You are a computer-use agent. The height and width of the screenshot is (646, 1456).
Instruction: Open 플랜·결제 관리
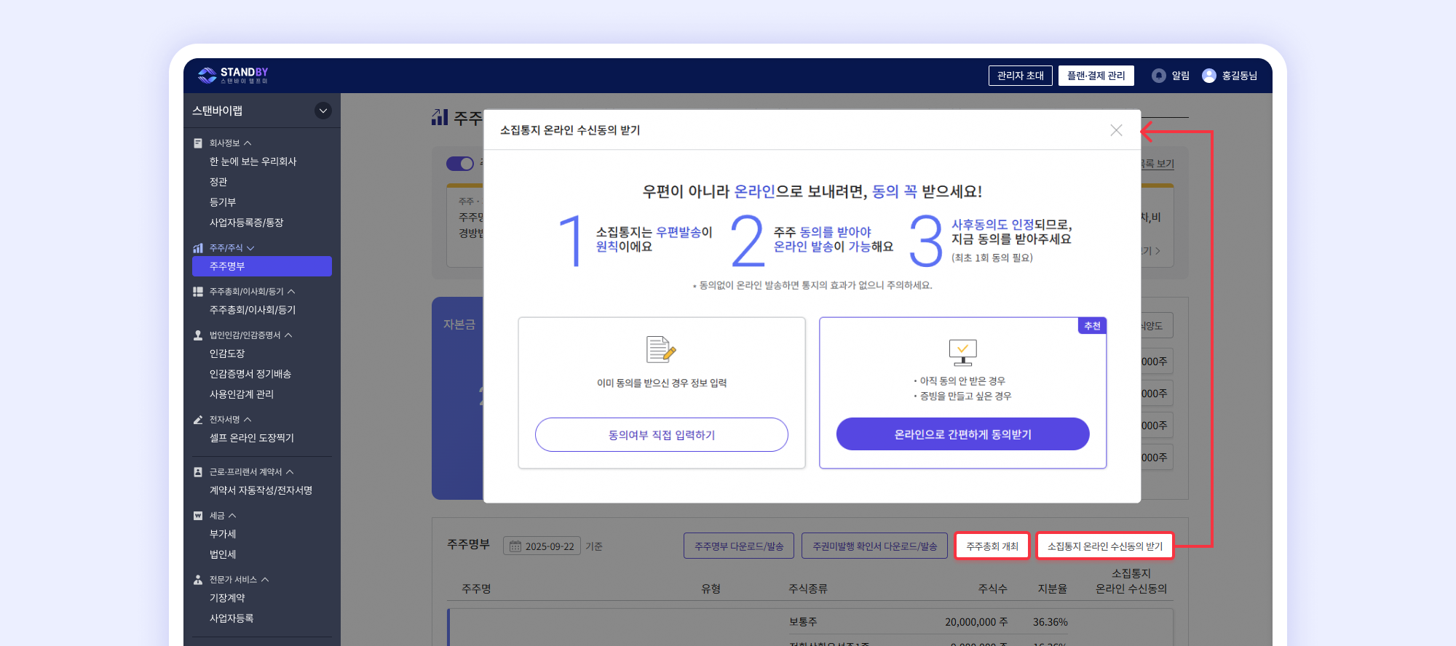[x=1096, y=76]
